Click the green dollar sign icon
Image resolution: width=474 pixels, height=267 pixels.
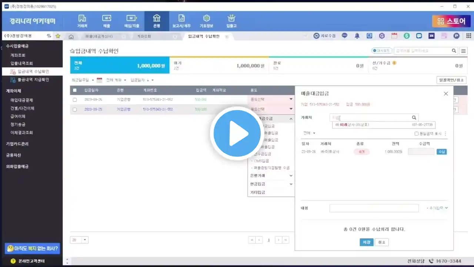(407, 36)
